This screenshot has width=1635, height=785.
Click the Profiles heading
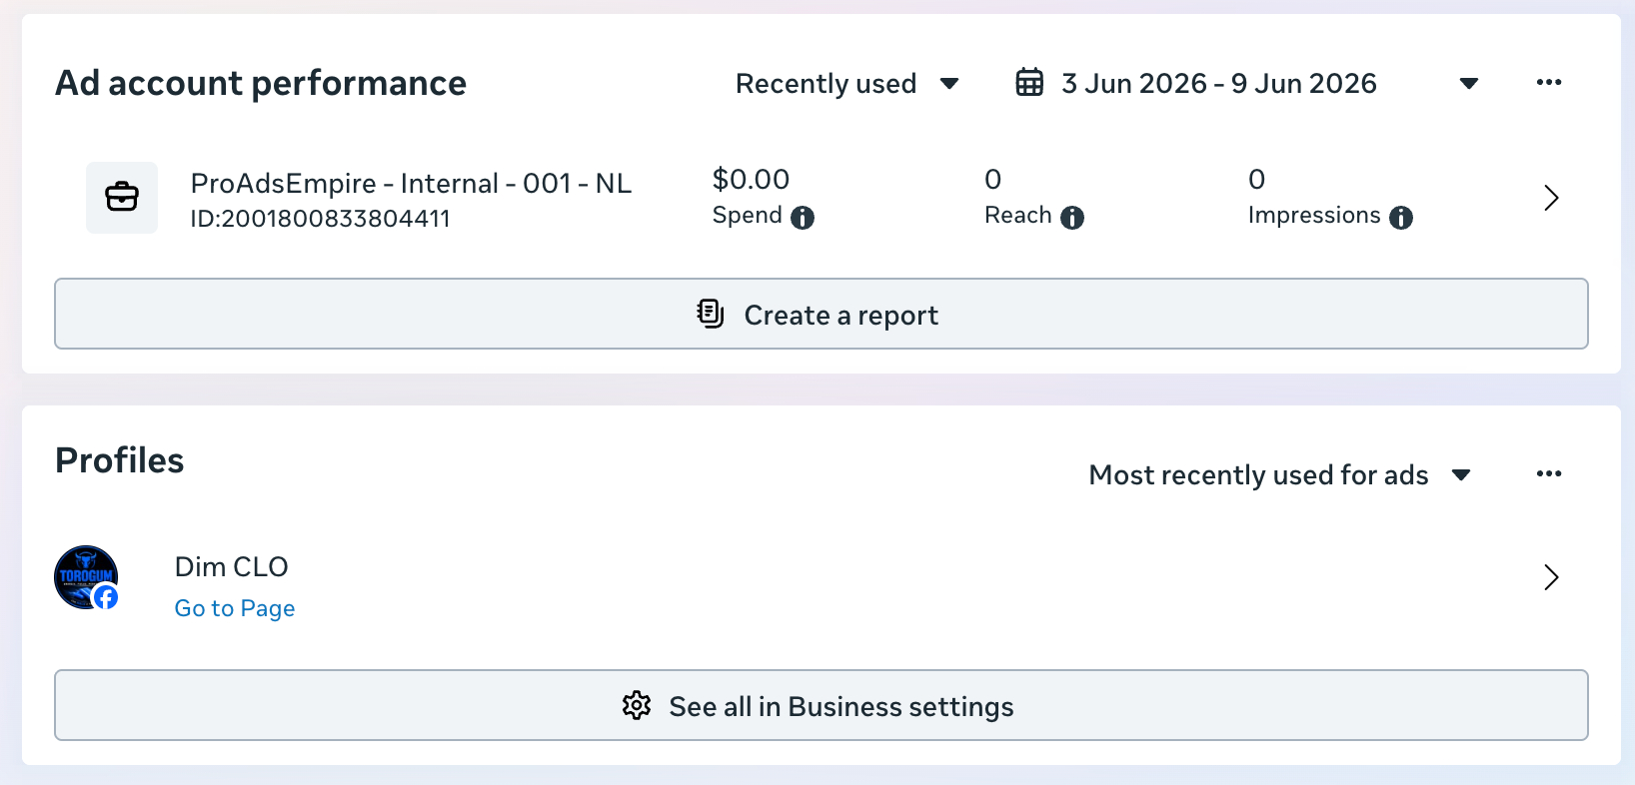click(120, 460)
